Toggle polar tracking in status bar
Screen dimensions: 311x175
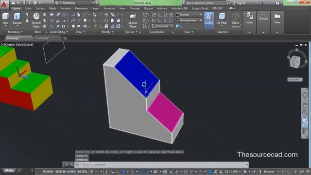click(123, 172)
